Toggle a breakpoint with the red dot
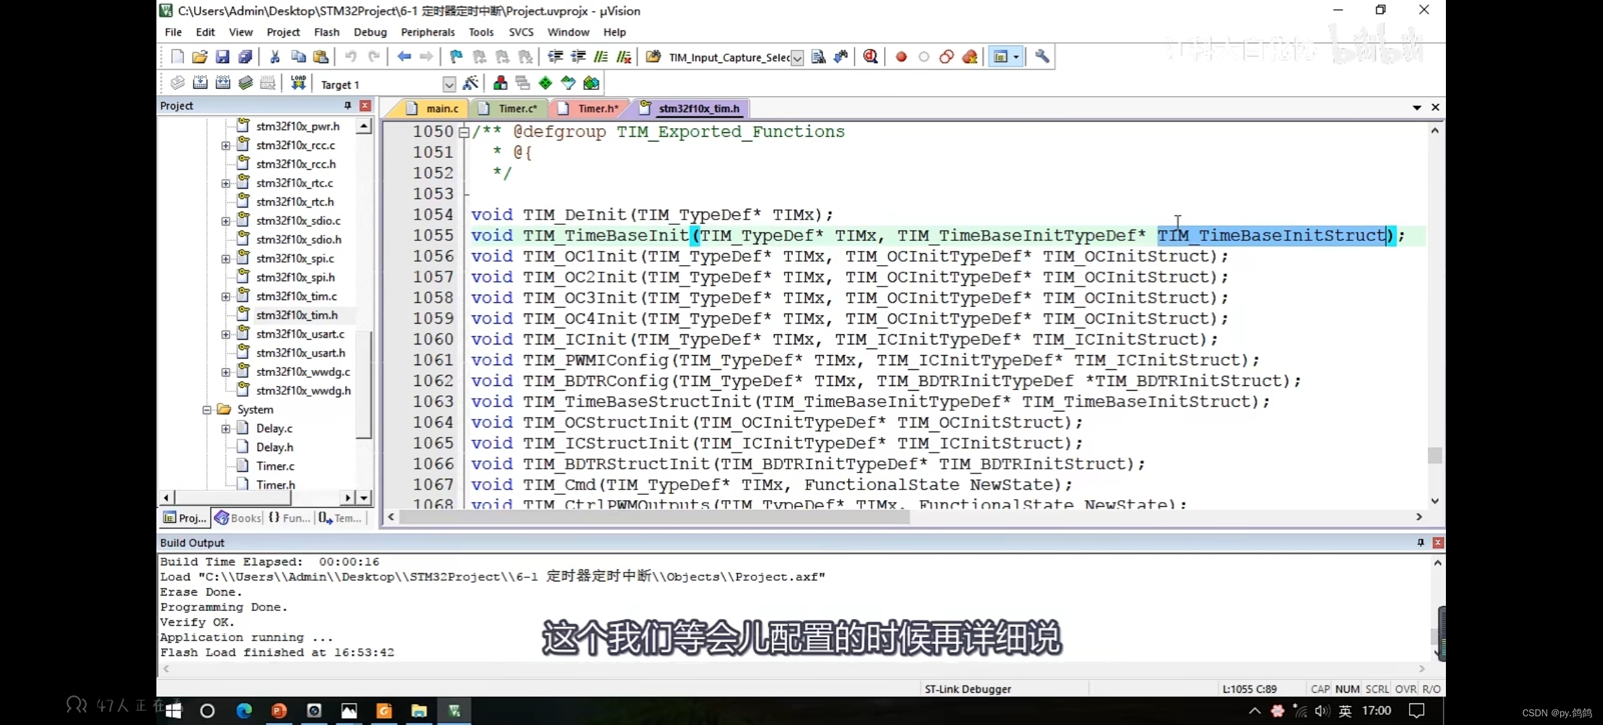This screenshot has height=725, width=1603. pos(902,57)
